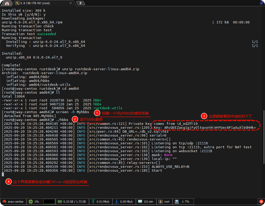Click the 'Start' log entry at rendezvous_server.rs:185
This screenshot has width=265, height=206.
click(x=157, y=171)
